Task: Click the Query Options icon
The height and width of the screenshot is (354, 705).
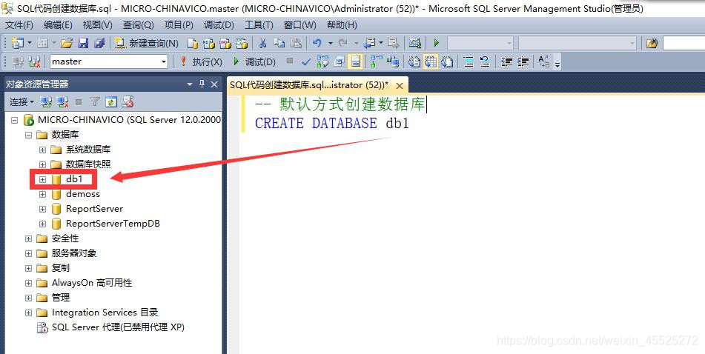Action: pos(339,61)
